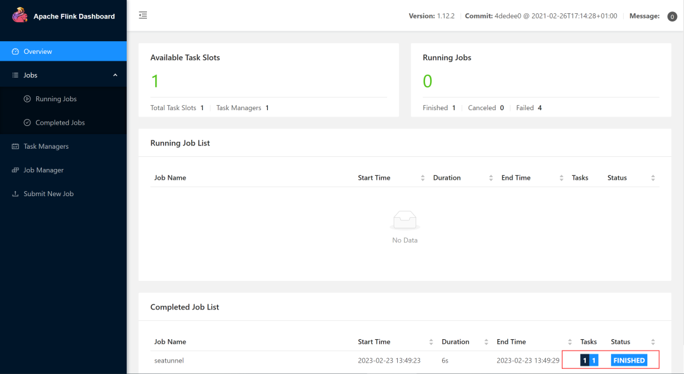Sort Running Job List by Start Time
Screen dimensions: 684x374
coord(422,178)
